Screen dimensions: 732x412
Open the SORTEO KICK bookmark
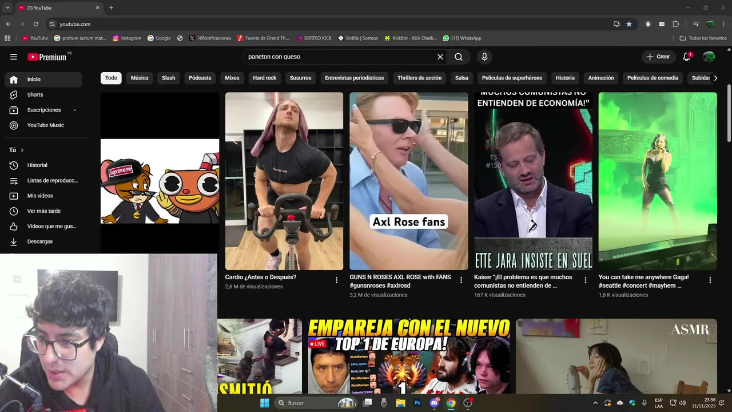tap(314, 38)
